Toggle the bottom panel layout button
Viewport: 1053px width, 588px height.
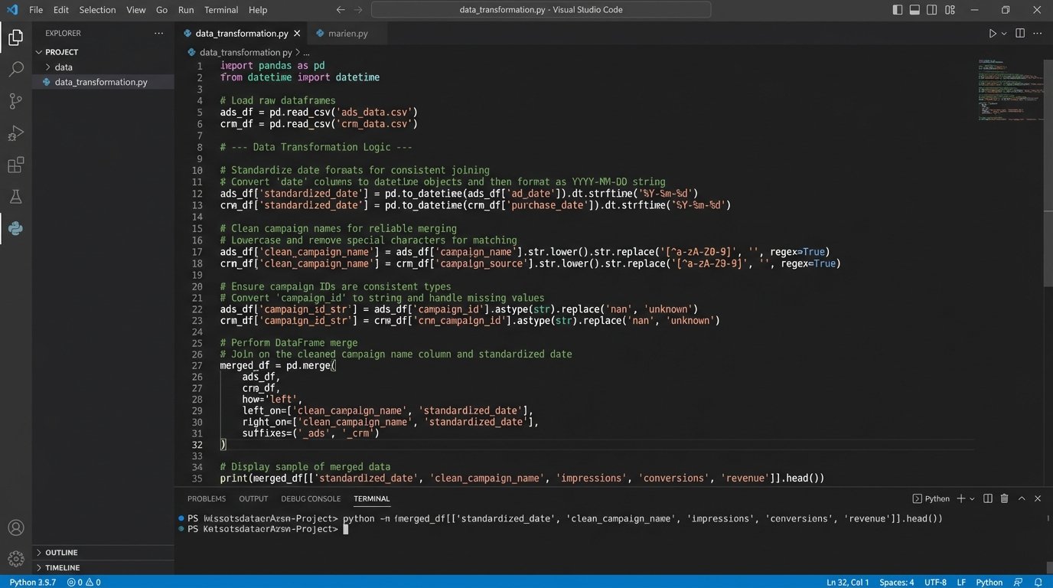914,10
